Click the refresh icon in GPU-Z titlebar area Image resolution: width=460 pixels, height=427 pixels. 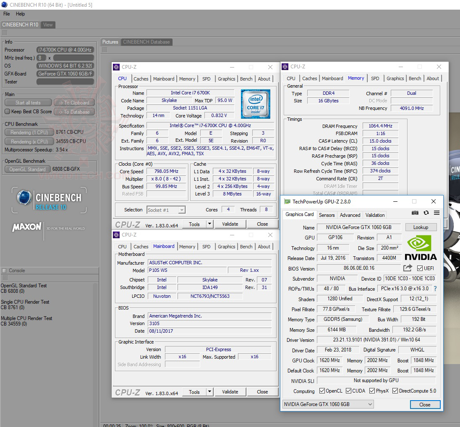coord(426,213)
